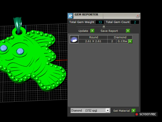This screenshot has width=162, height=122.
Task: Click the Gem Reporter panel logo icon
Action: pyautogui.click(x=70, y=16)
